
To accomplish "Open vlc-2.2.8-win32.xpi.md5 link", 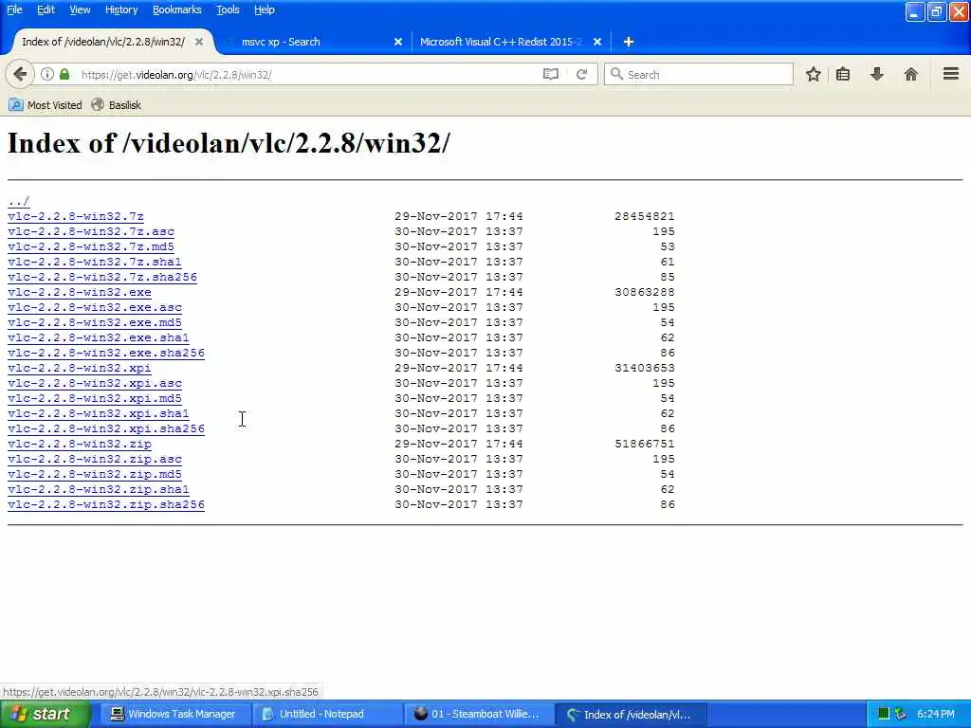I will pyautogui.click(x=95, y=399).
